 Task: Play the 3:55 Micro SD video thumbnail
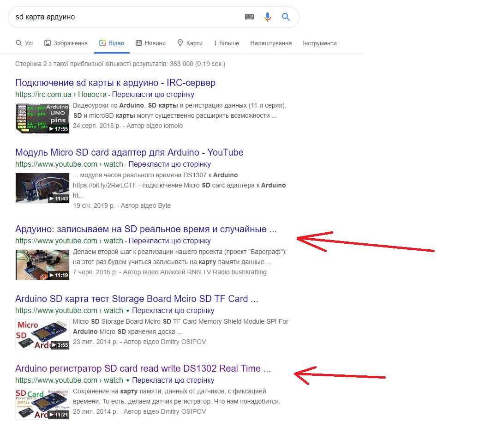coord(42,334)
